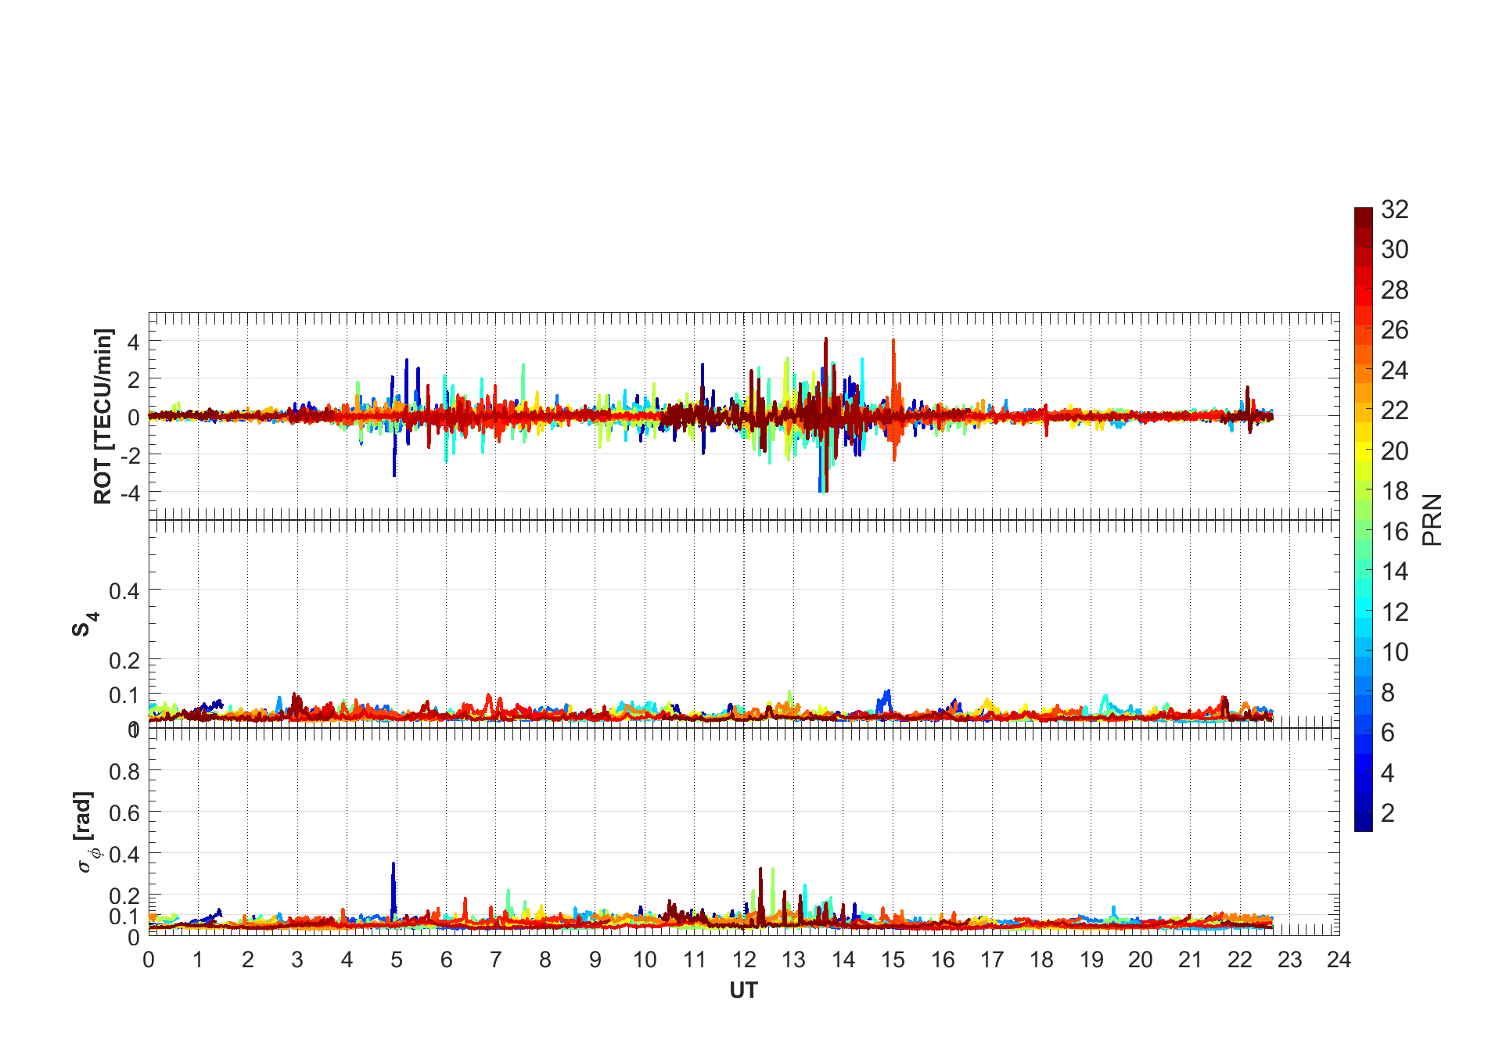Screen dimensions: 1488x1040
Task: Click the 0.8 tick on sigma phi axis
Action: 124,771
